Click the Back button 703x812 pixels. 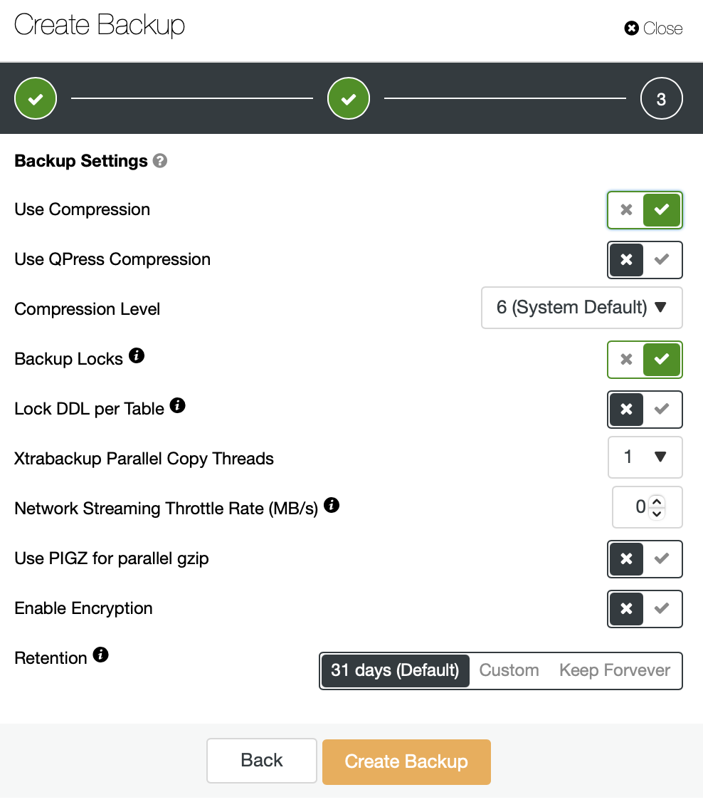pos(262,761)
